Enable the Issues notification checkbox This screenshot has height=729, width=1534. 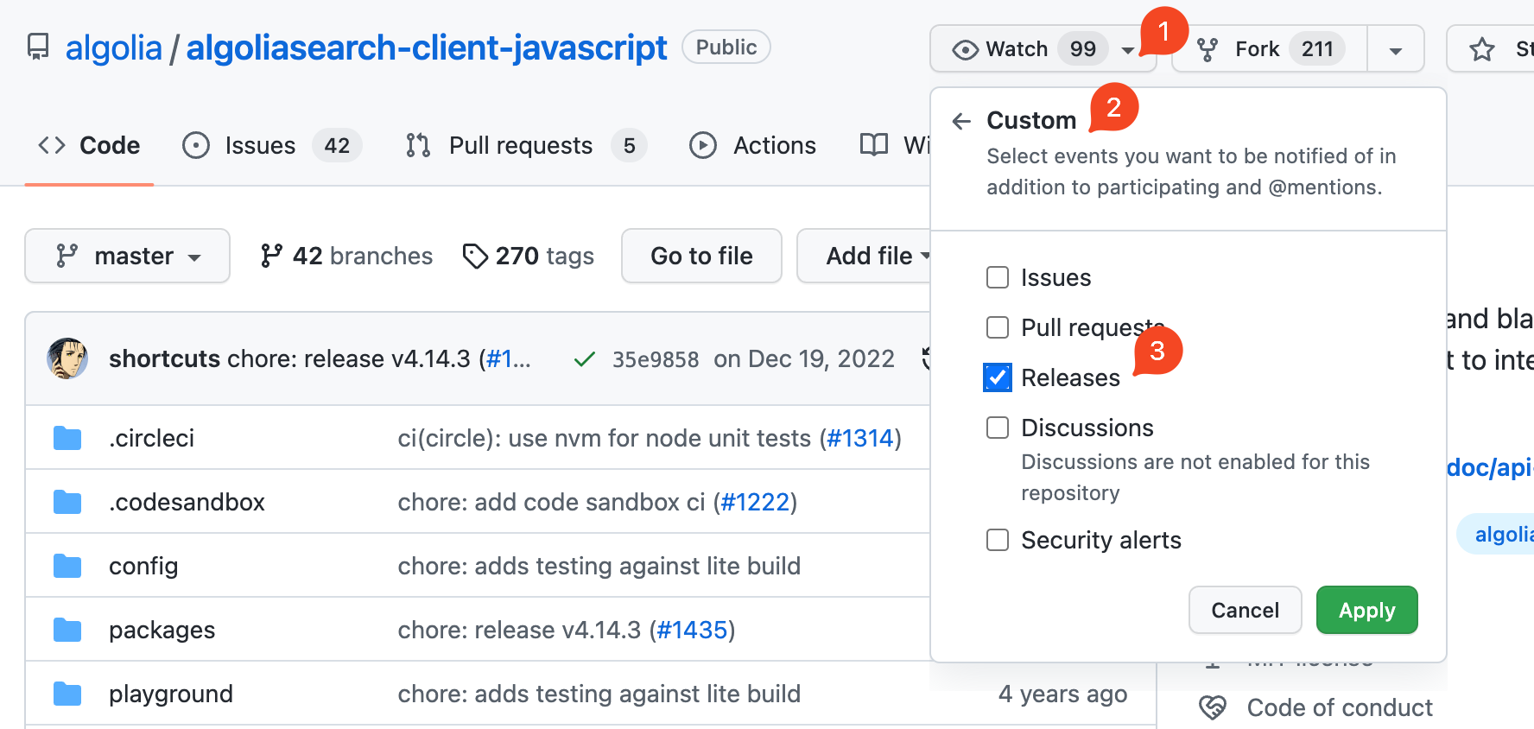tap(998, 277)
